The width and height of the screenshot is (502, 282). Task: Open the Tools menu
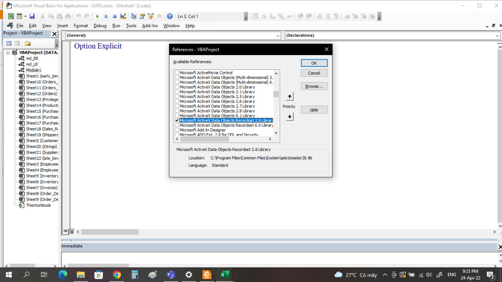(131, 25)
